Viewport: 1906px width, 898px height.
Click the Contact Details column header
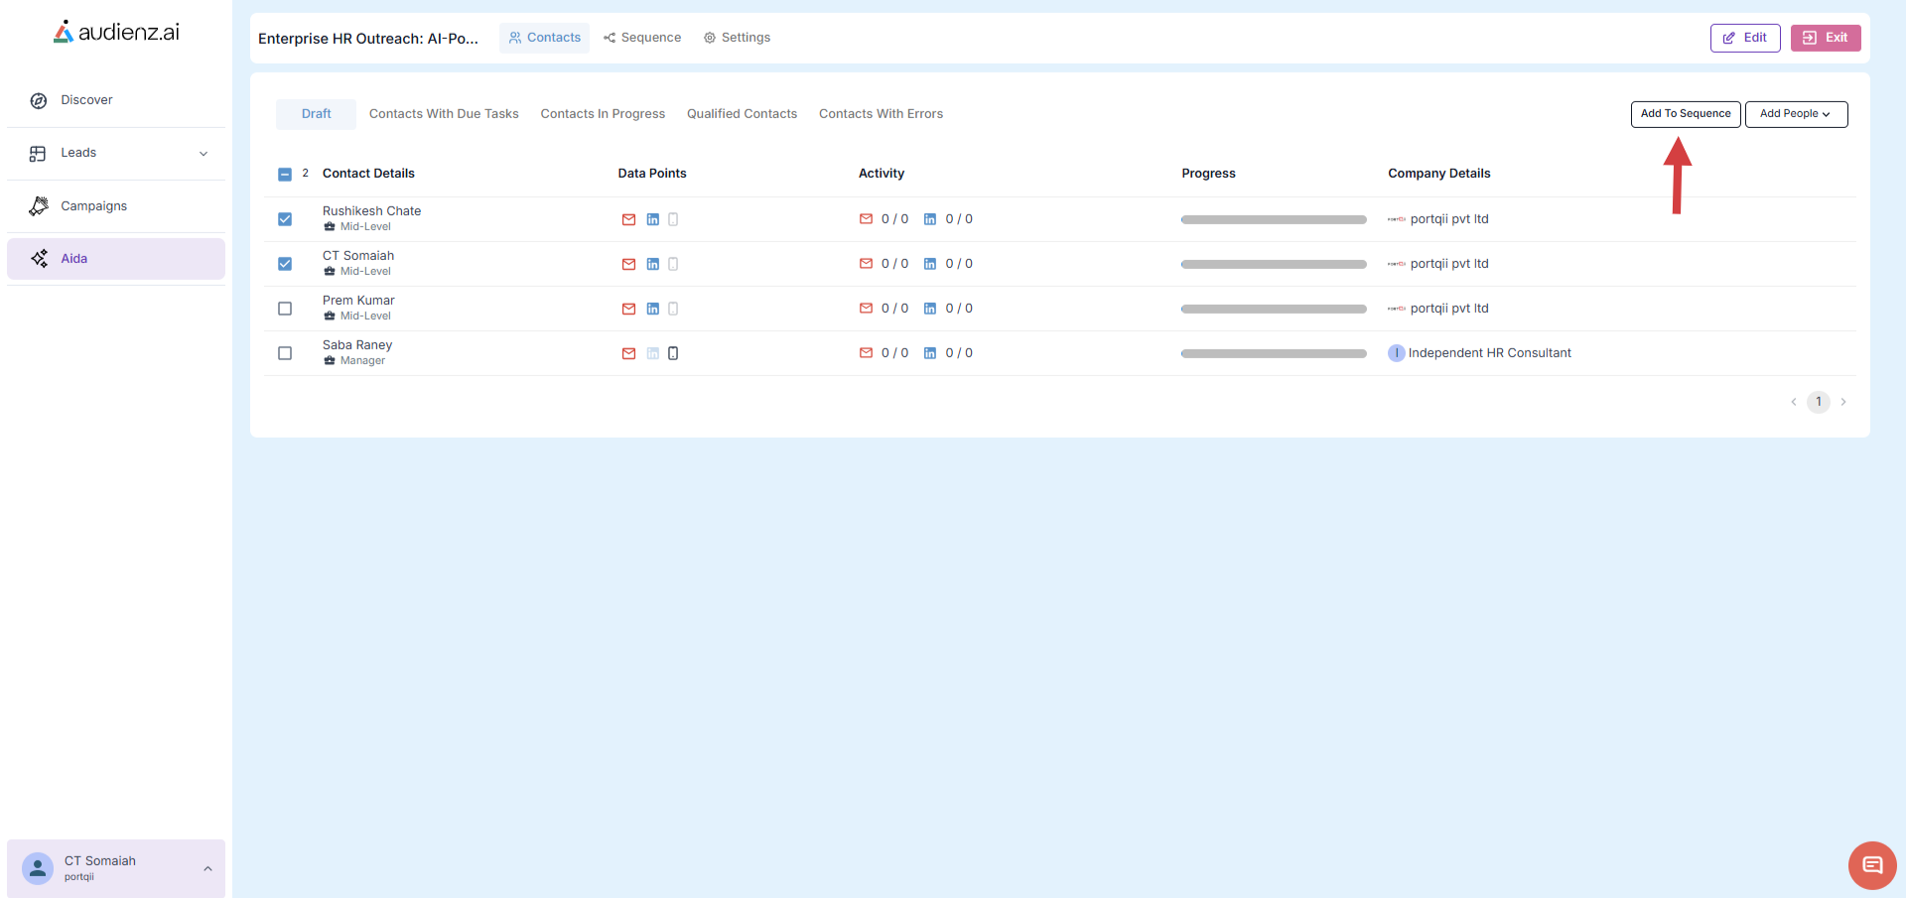[368, 174]
